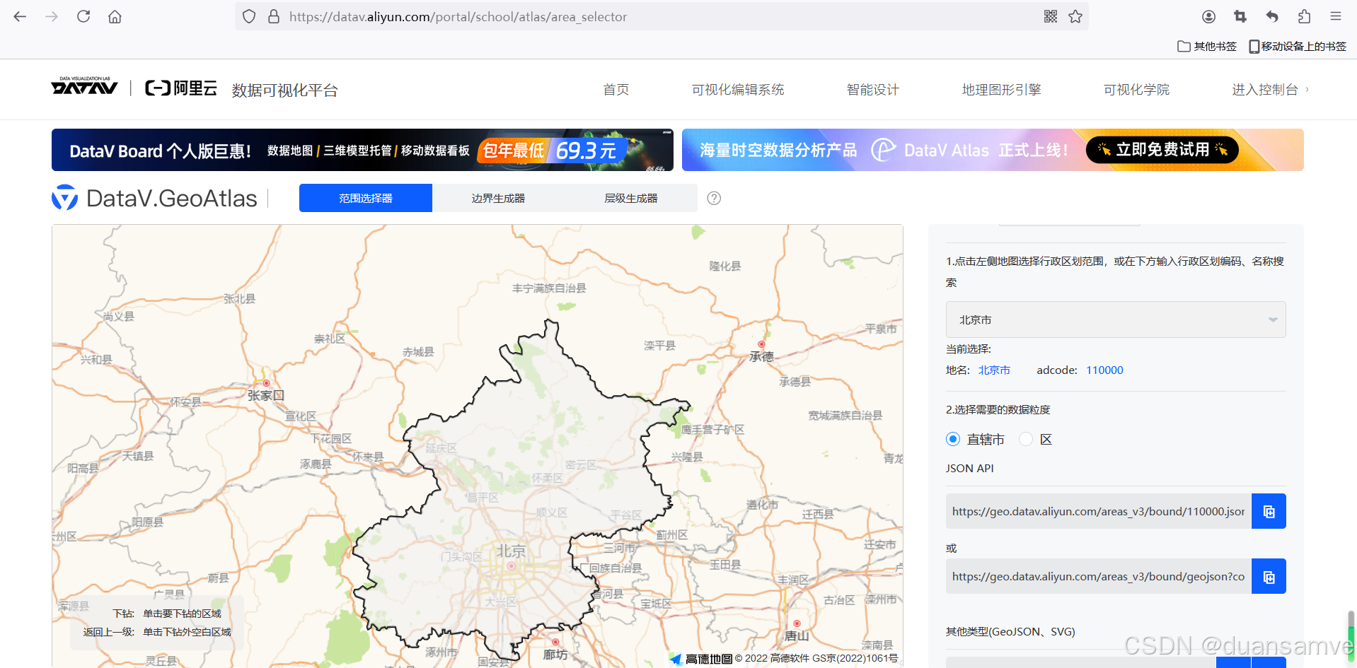Viewport: 1357px width, 668px height.
Task: Click the undo arrow toolbar icon
Action: pyautogui.click(x=1272, y=16)
